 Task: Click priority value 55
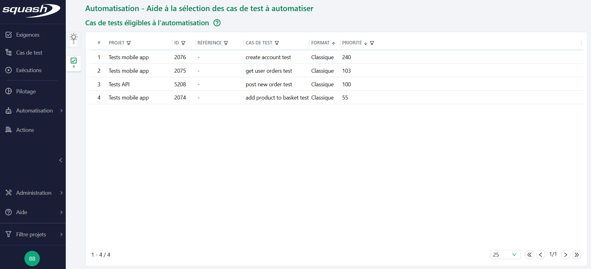pyautogui.click(x=345, y=98)
